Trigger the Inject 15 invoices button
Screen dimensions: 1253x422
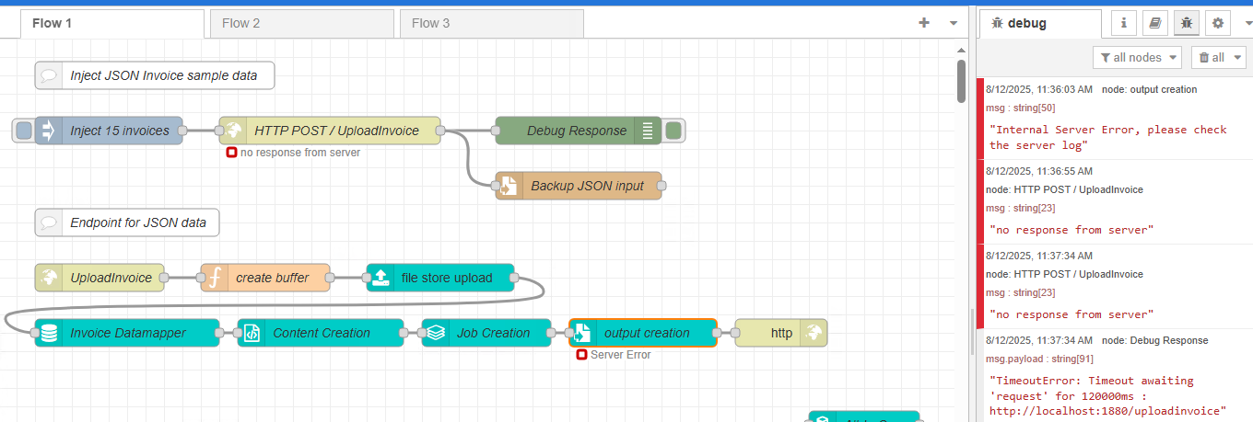(x=24, y=131)
